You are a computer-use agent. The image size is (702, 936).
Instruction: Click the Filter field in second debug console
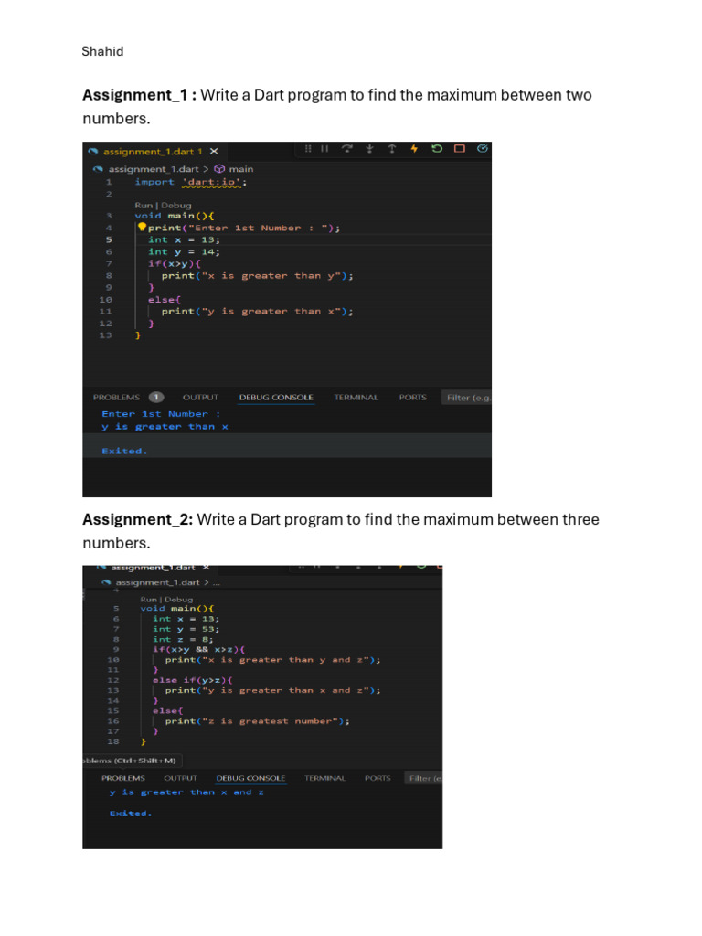click(424, 778)
